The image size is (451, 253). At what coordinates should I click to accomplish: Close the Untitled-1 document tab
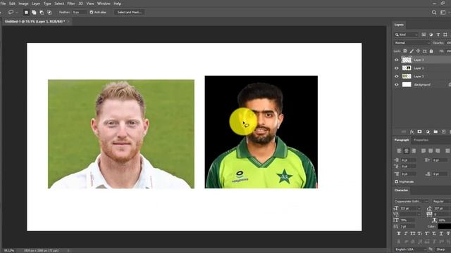pos(68,22)
